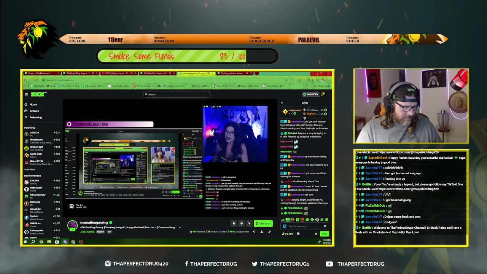
Task: Open Weedtronix channel in sidebar
Action: [x=42, y=140]
